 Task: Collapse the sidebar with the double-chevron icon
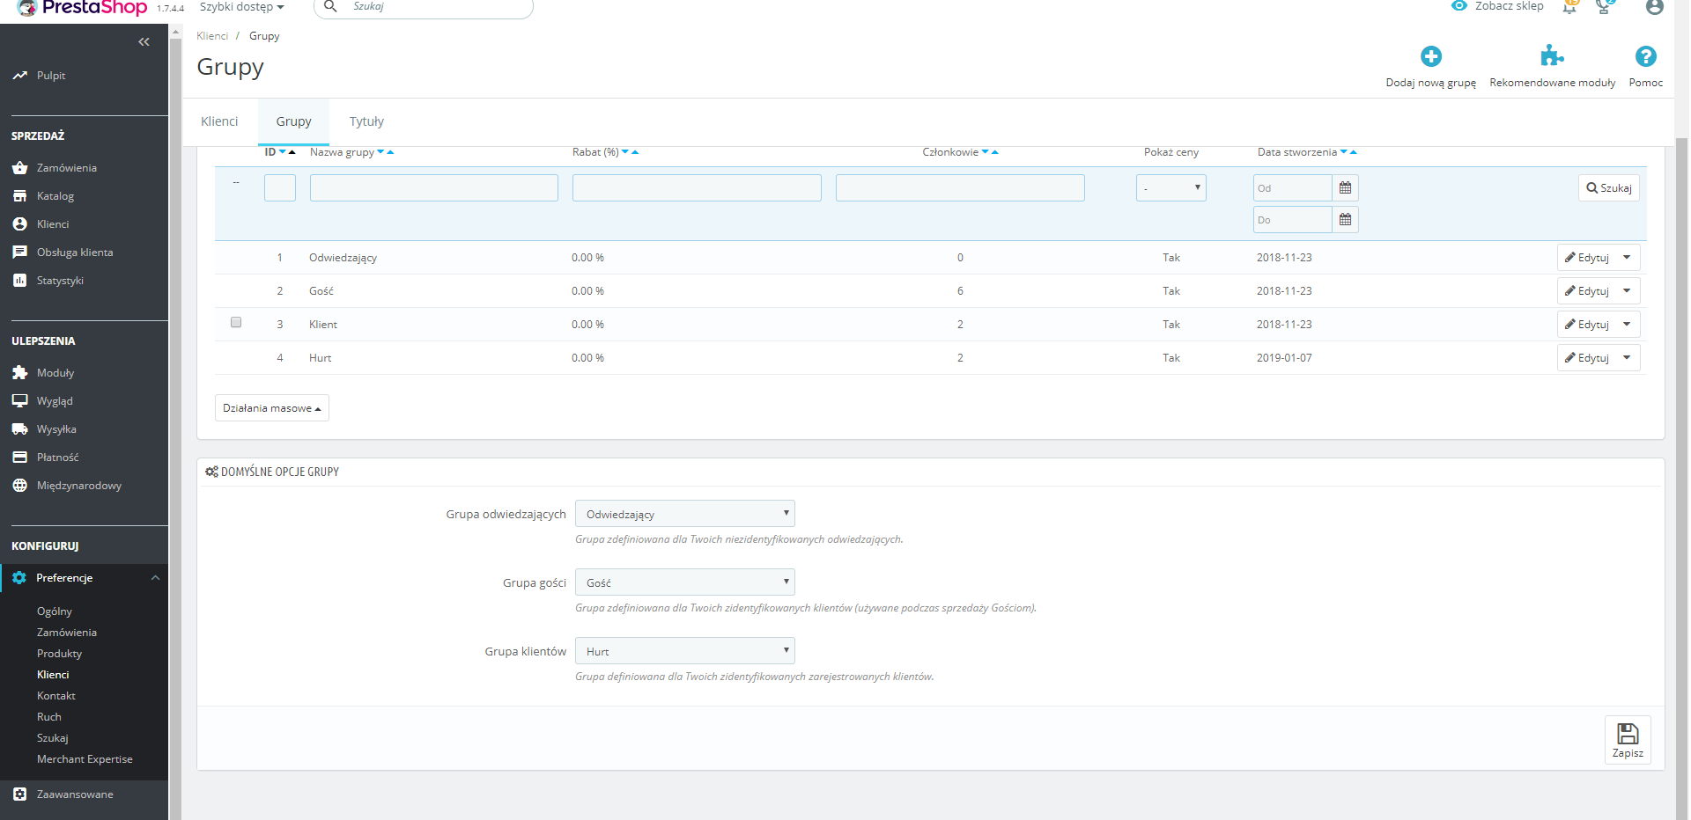coord(144,42)
